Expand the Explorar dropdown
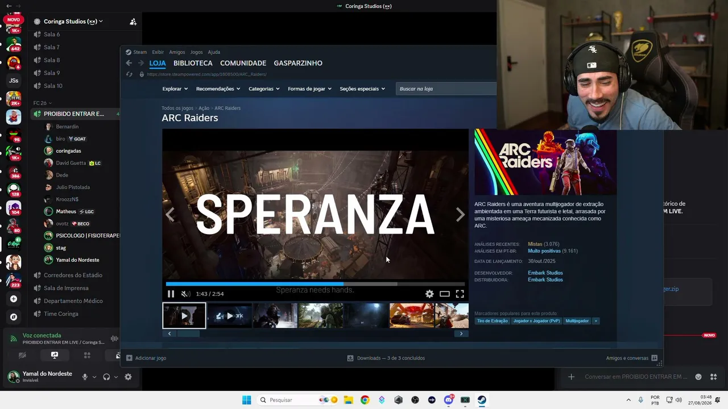 pyautogui.click(x=175, y=89)
